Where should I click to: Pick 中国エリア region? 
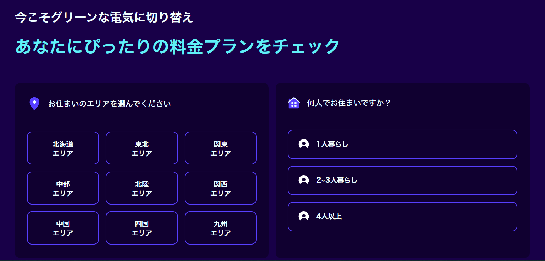coord(63,228)
